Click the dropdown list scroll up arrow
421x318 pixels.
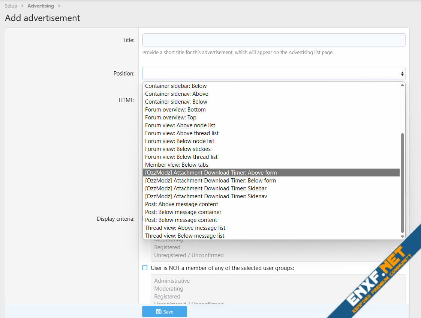pyautogui.click(x=402, y=85)
